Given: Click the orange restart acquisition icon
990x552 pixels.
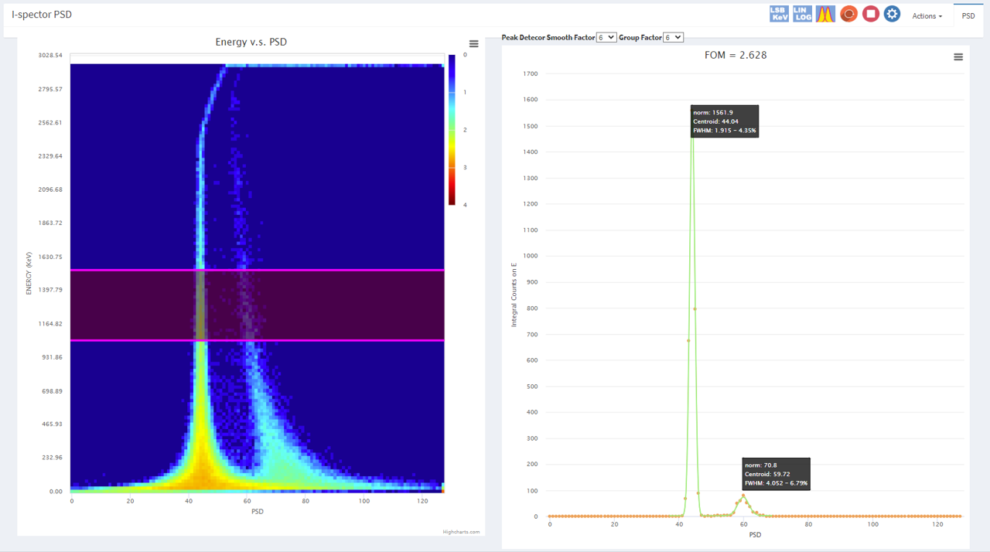Looking at the screenshot, I should pos(848,14).
